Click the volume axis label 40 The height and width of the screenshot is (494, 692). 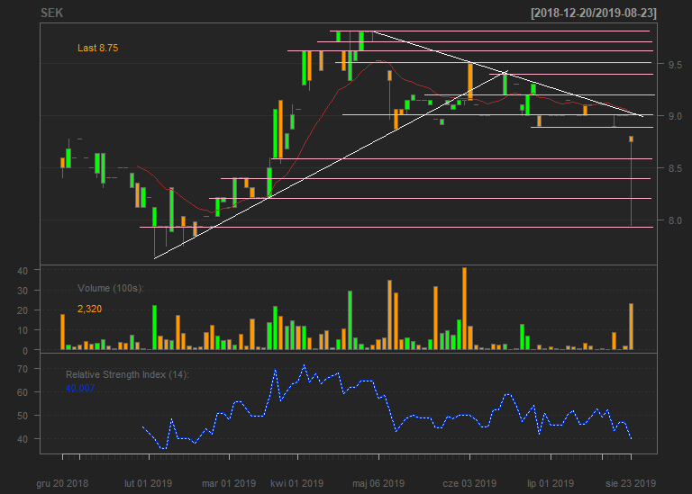(23, 271)
